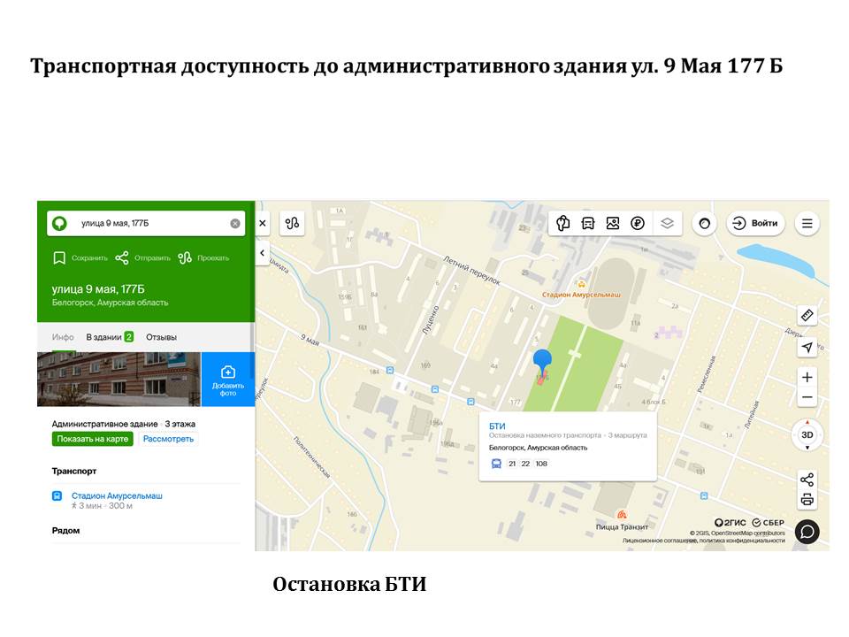Screen dimensions: 849x637
Task: Print the map with printer icon
Action: point(807,500)
